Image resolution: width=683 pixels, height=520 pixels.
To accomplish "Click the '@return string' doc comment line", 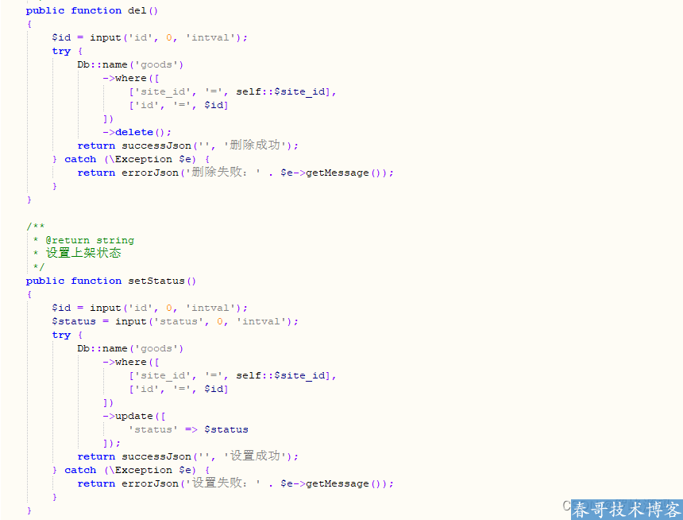I will [83, 240].
